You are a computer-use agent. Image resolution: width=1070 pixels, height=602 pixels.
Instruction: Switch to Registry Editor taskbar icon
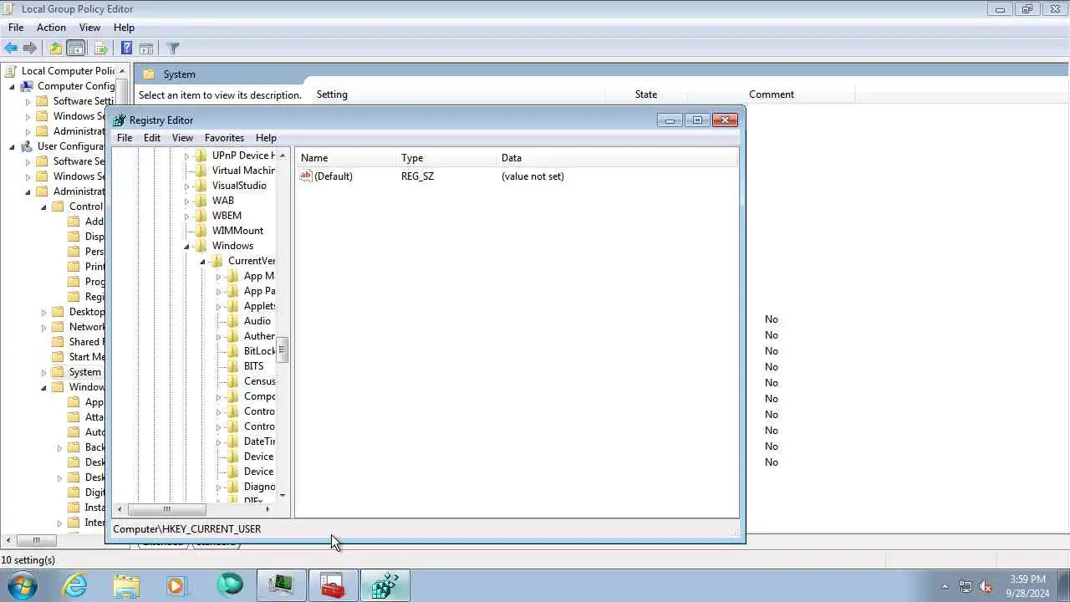tap(385, 585)
